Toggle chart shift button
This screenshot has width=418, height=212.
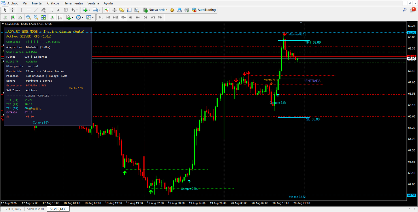pyautogui.click(x=60, y=17)
